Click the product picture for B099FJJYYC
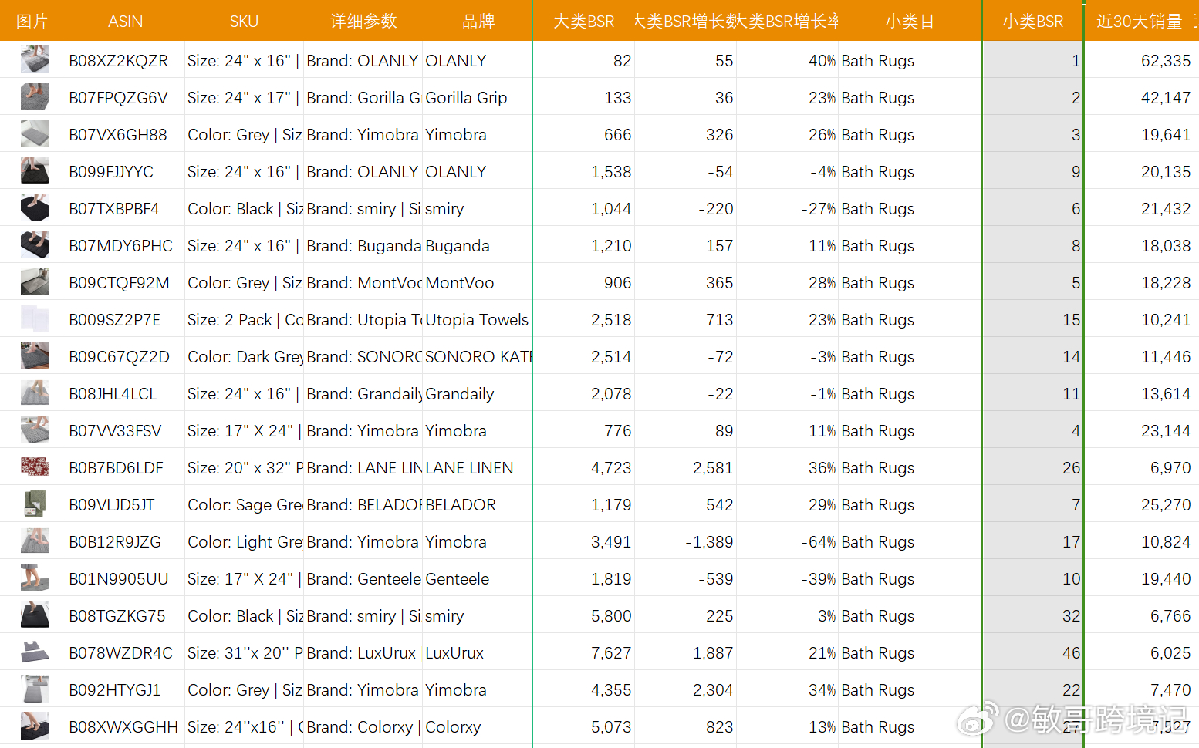 coord(35,171)
